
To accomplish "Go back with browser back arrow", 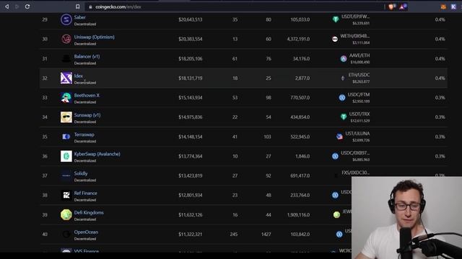I will pos(6,6).
